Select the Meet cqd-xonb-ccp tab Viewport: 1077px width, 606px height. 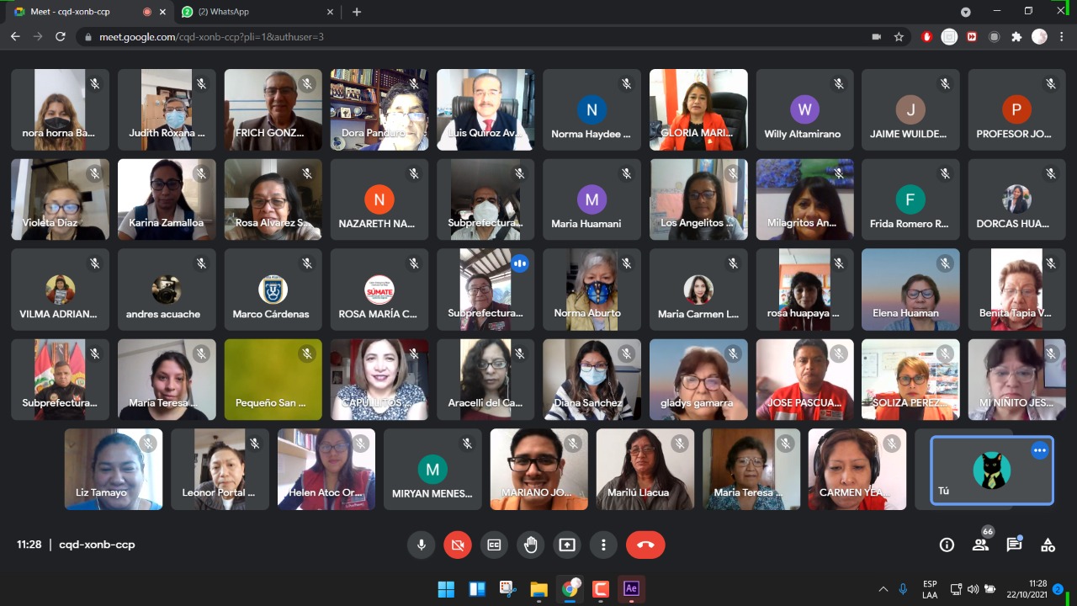click(76, 12)
